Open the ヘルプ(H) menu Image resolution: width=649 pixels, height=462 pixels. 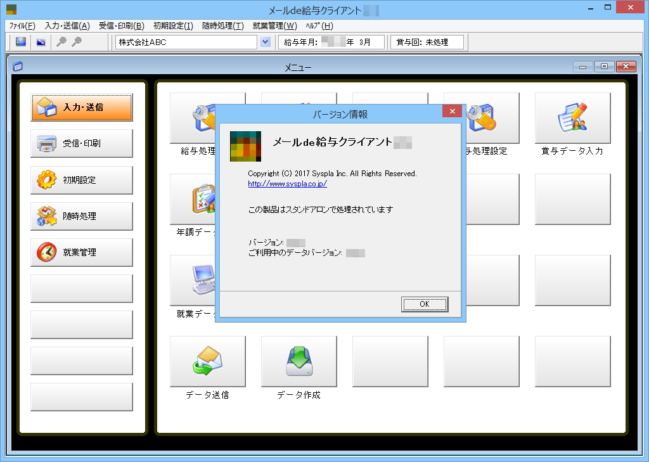tap(319, 25)
